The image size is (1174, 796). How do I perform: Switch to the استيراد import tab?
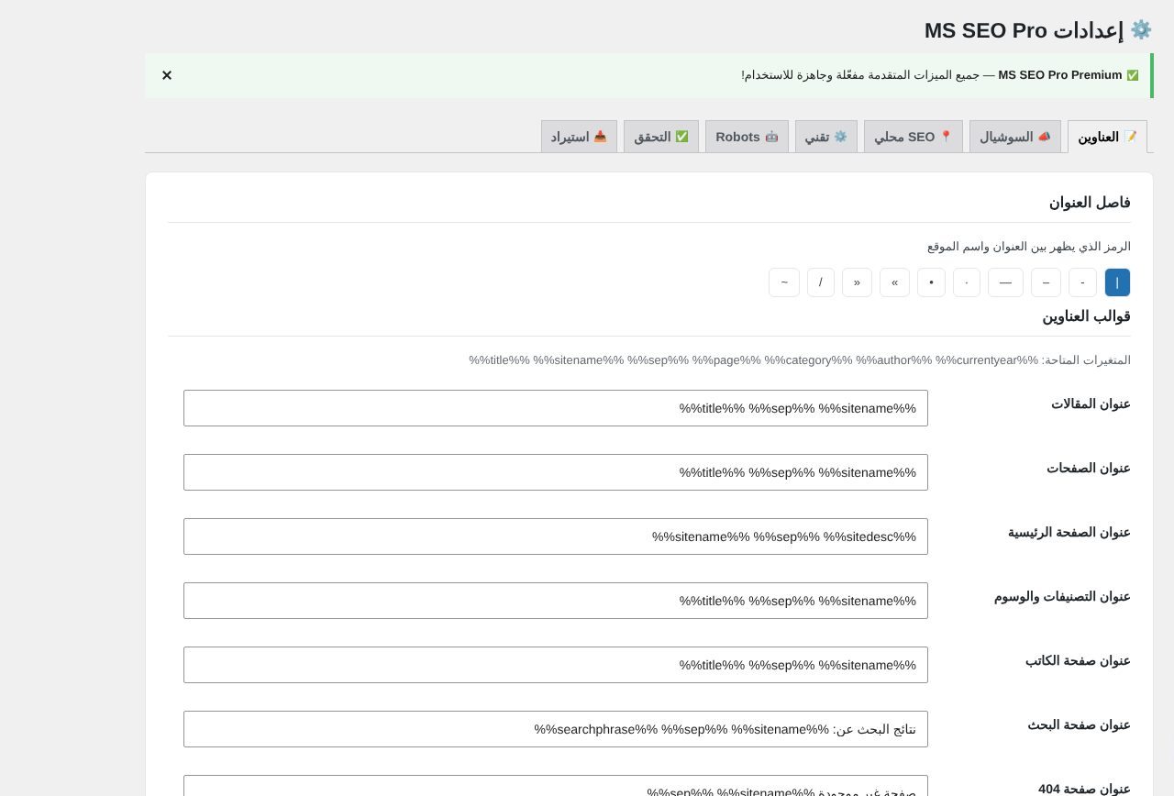click(579, 137)
